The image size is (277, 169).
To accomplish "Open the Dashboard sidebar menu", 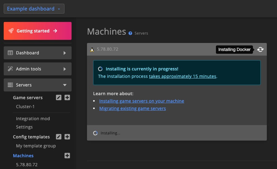I will pos(38,53).
